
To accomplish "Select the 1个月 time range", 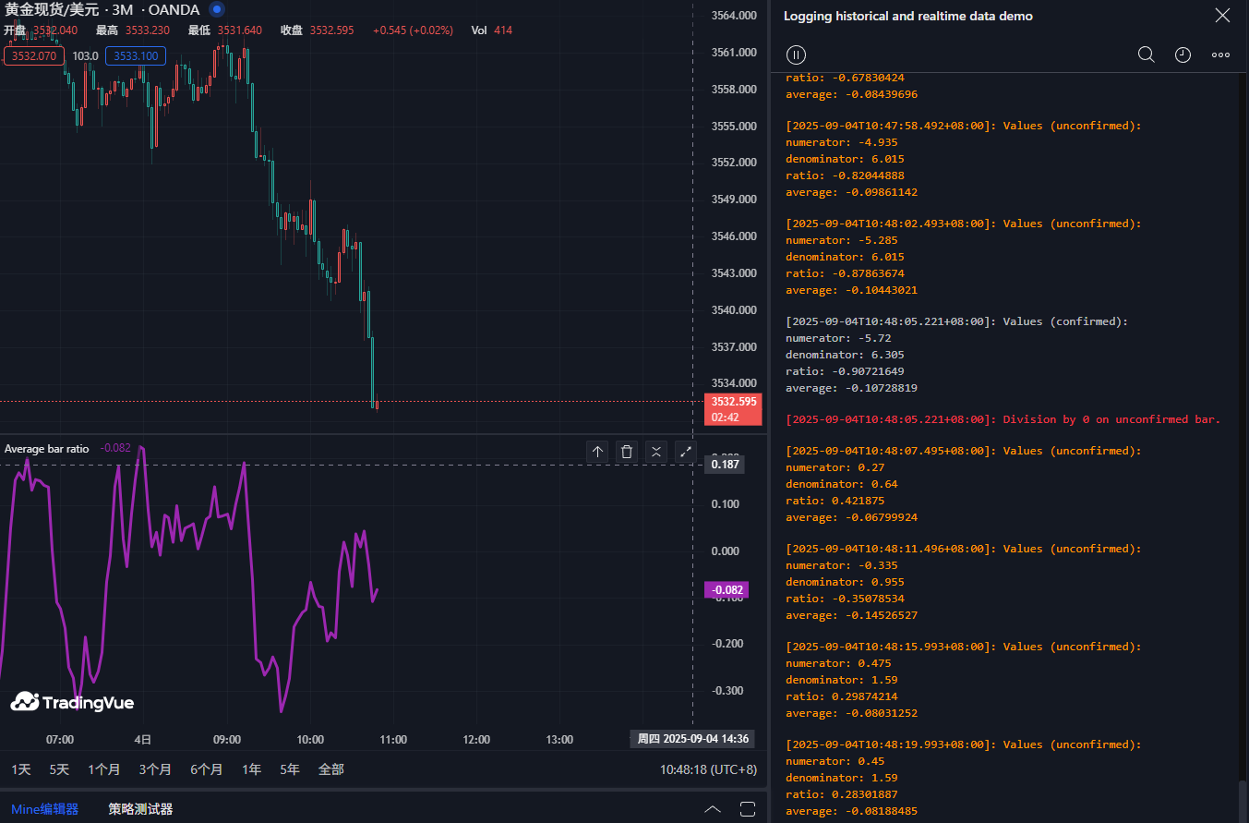I will pyautogui.click(x=104, y=769).
